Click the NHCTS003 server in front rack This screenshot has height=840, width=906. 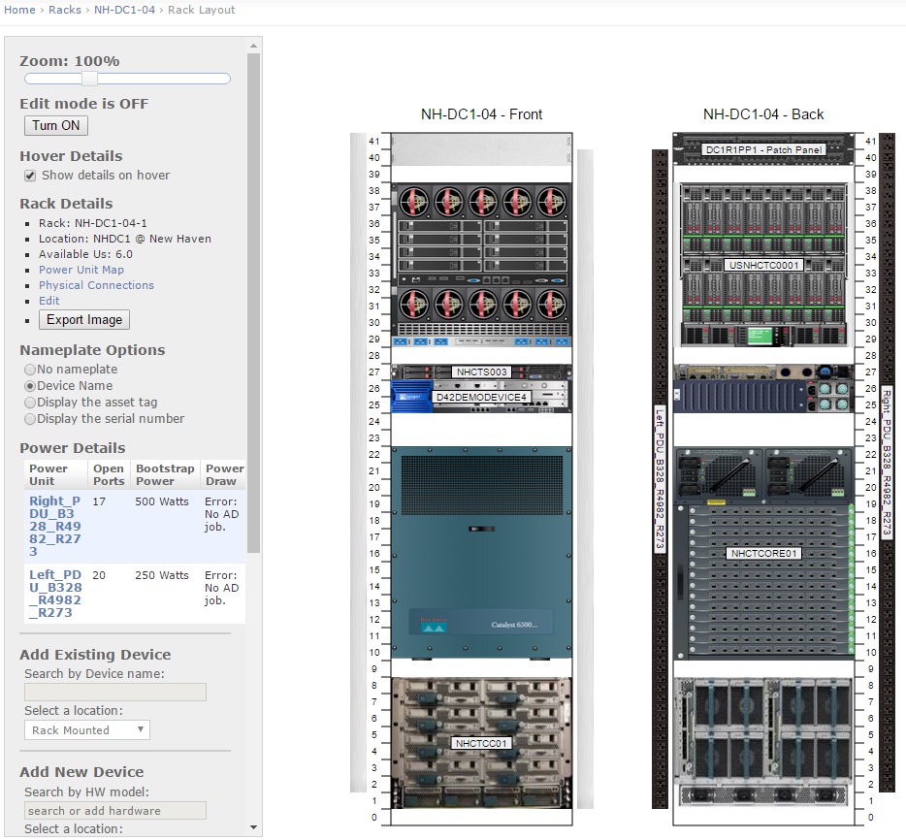(480, 372)
